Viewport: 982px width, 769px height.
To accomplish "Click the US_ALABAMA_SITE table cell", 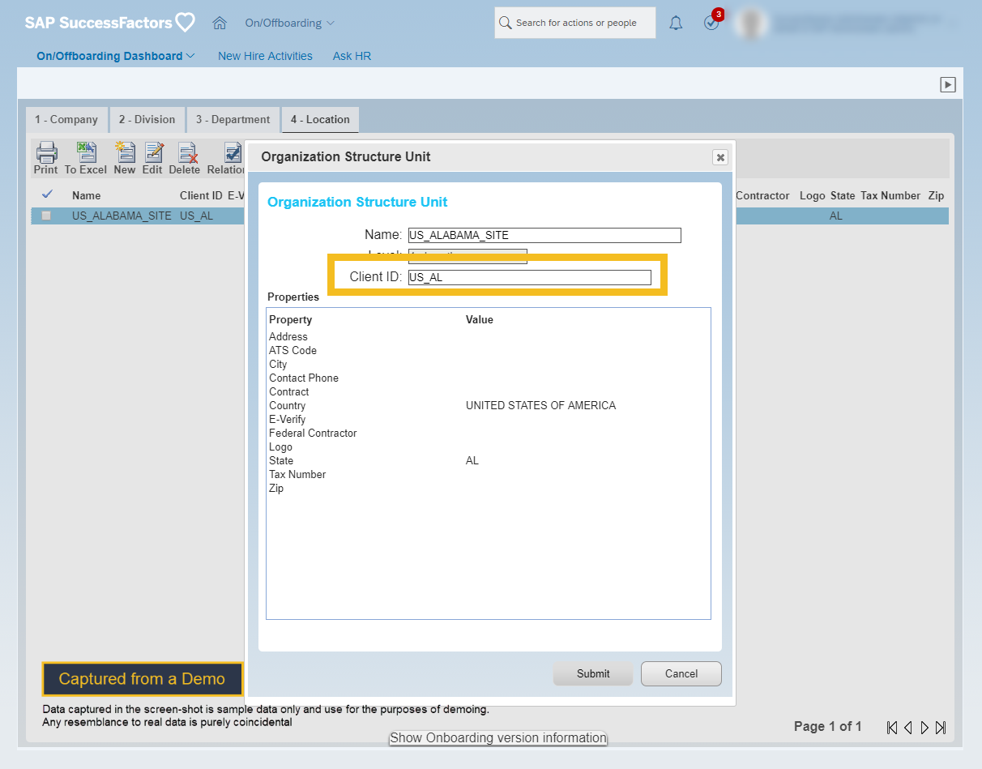I will pos(122,216).
